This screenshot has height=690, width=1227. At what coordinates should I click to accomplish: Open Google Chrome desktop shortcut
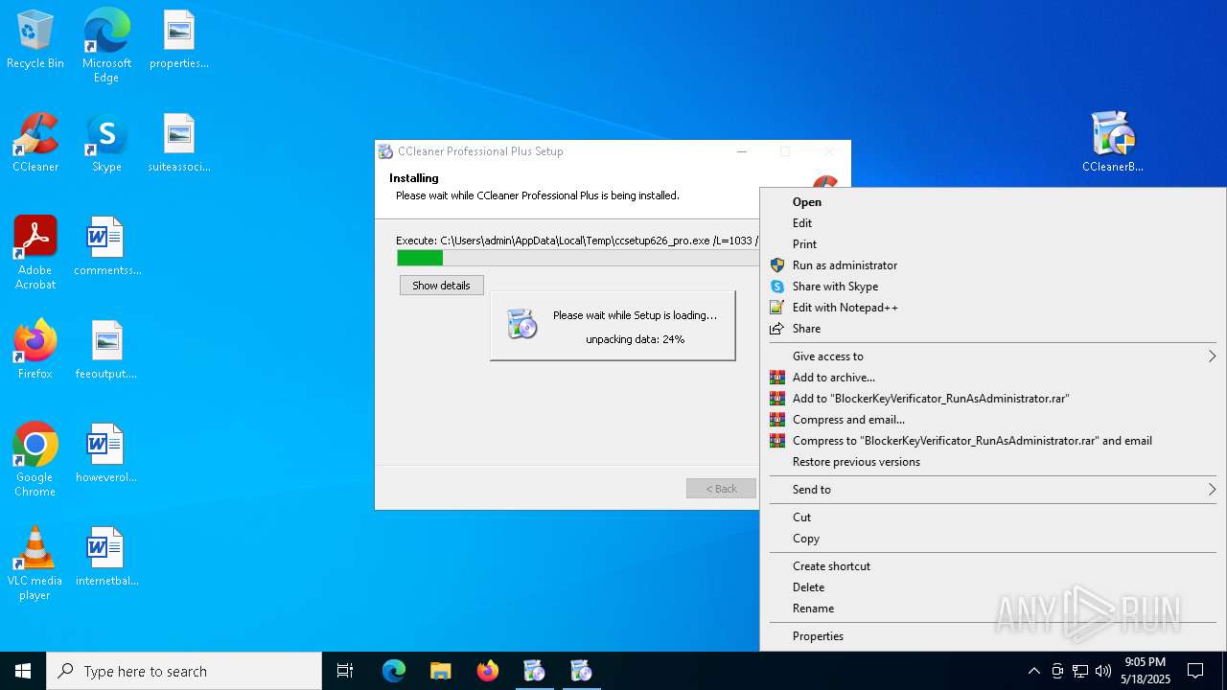coord(35,461)
